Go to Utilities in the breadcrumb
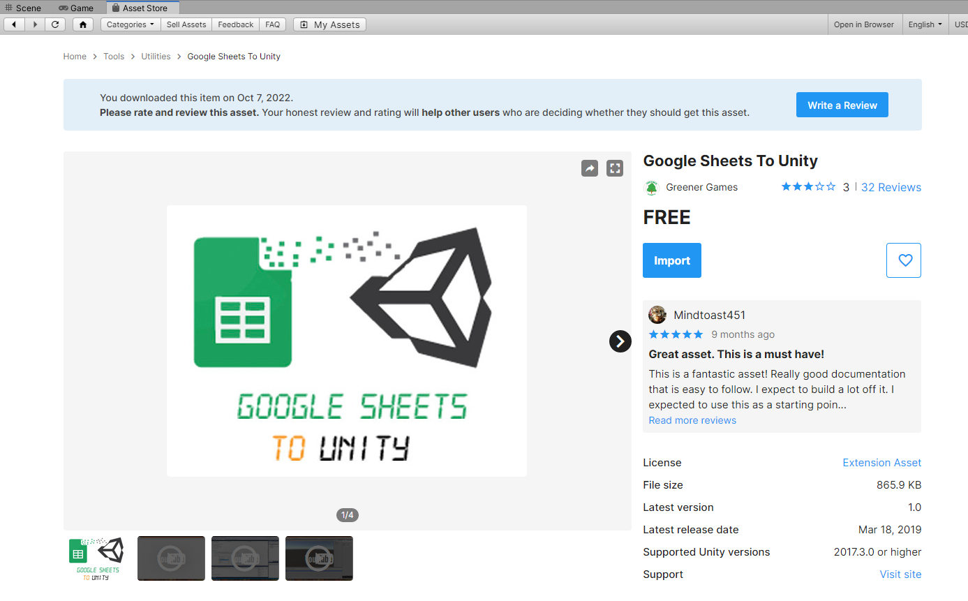Screen dimensions: 968x601 click(156, 57)
